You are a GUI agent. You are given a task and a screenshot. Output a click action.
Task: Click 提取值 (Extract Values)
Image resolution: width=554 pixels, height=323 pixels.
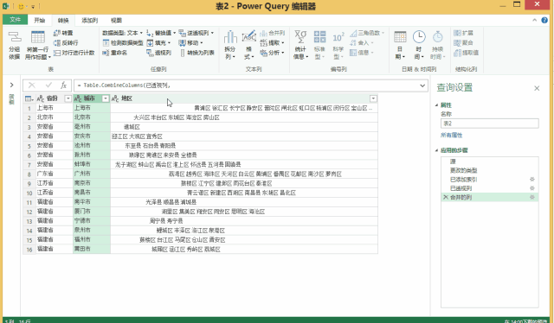pos(466,53)
